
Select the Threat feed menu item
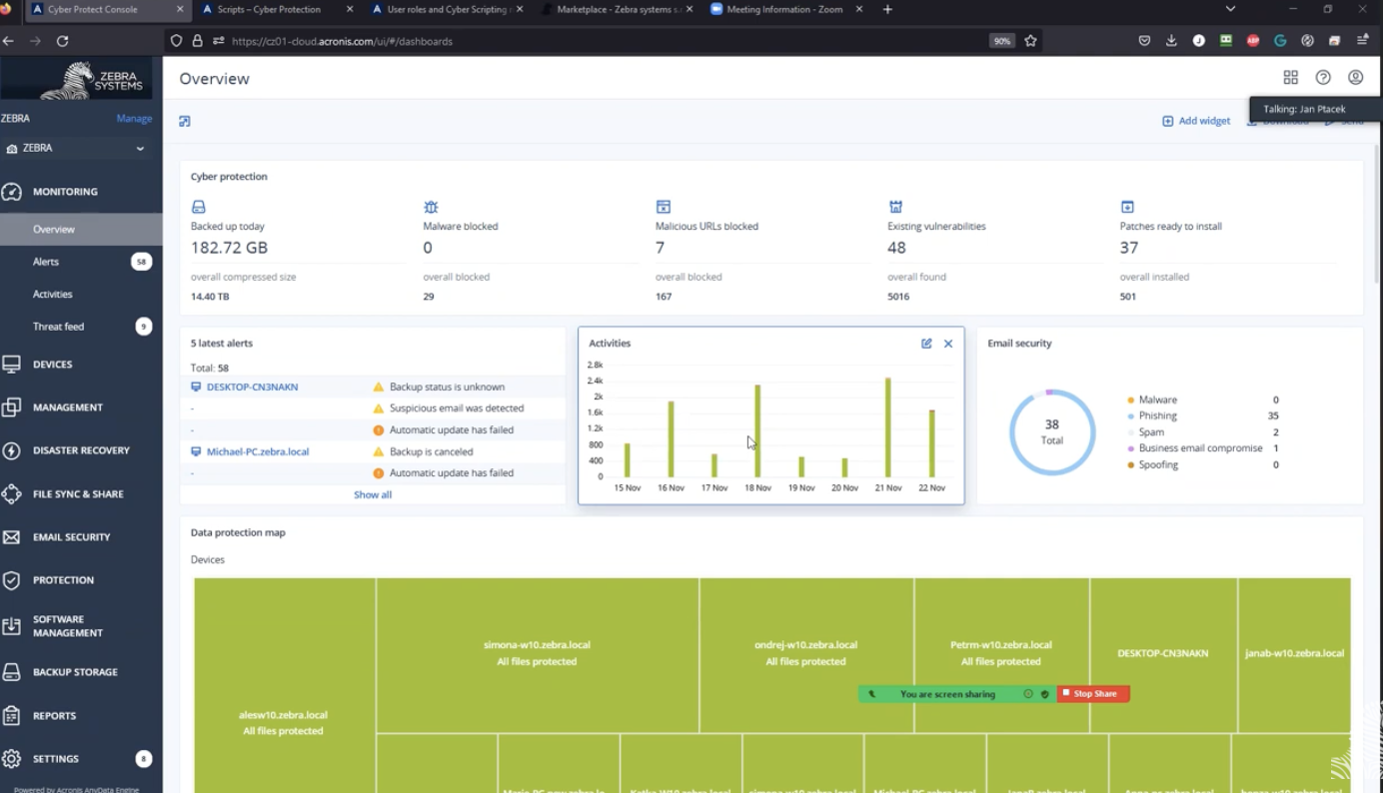coord(81,327)
